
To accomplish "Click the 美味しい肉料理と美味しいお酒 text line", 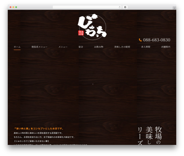I will 38,133.
